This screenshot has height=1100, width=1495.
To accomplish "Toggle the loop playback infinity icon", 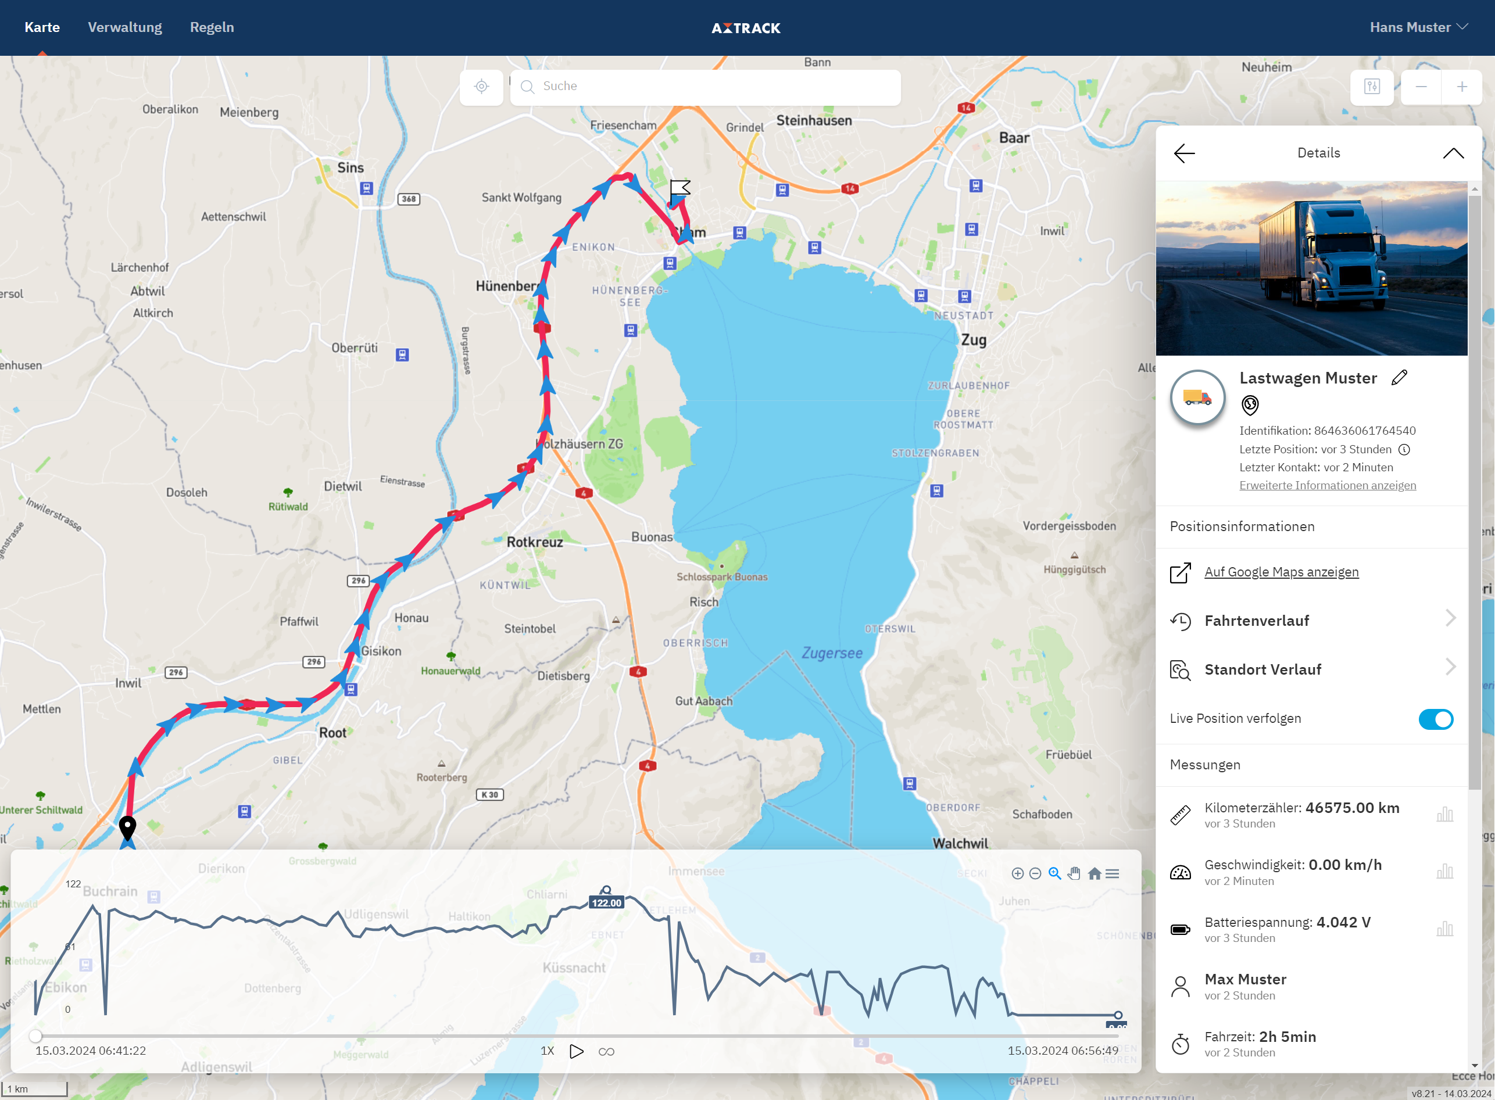I will (606, 1052).
